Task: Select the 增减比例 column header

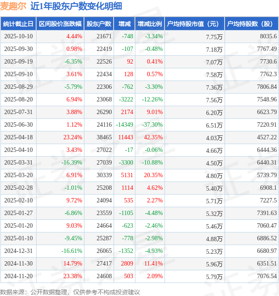Action: pyautogui.click(x=149, y=24)
